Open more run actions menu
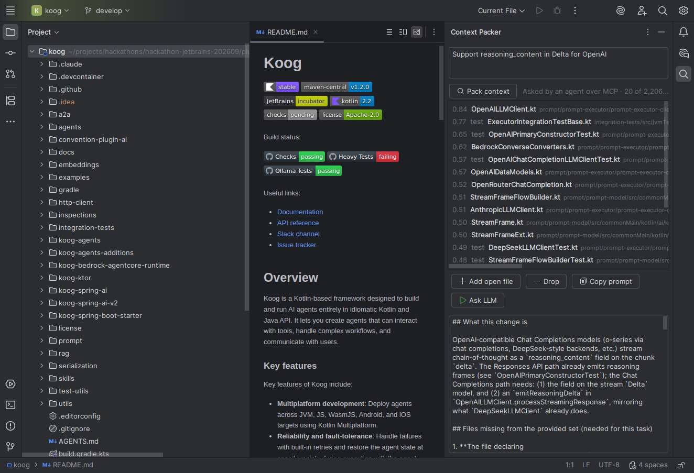Viewport: 694px width, 473px height. tap(575, 10)
